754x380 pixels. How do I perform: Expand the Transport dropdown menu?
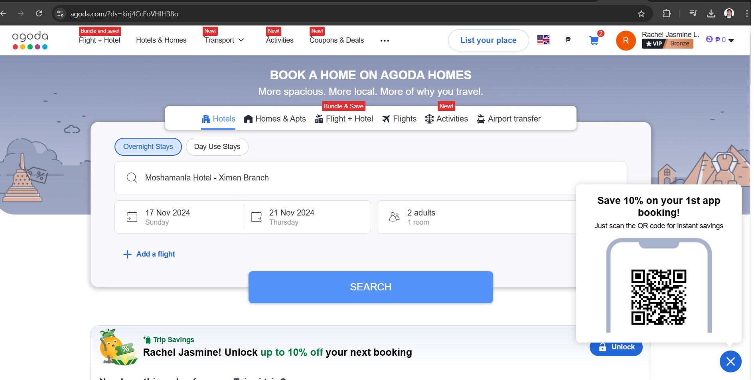coord(224,40)
